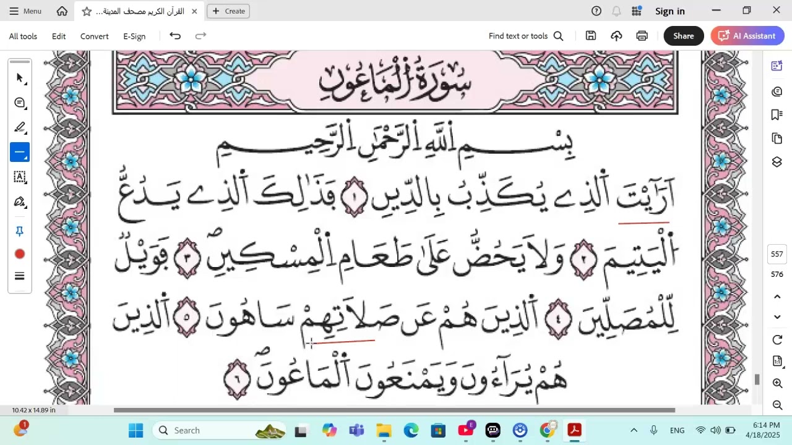Screen dimensions: 792x445
Task: Open Windows Start menu
Action: point(136,430)
